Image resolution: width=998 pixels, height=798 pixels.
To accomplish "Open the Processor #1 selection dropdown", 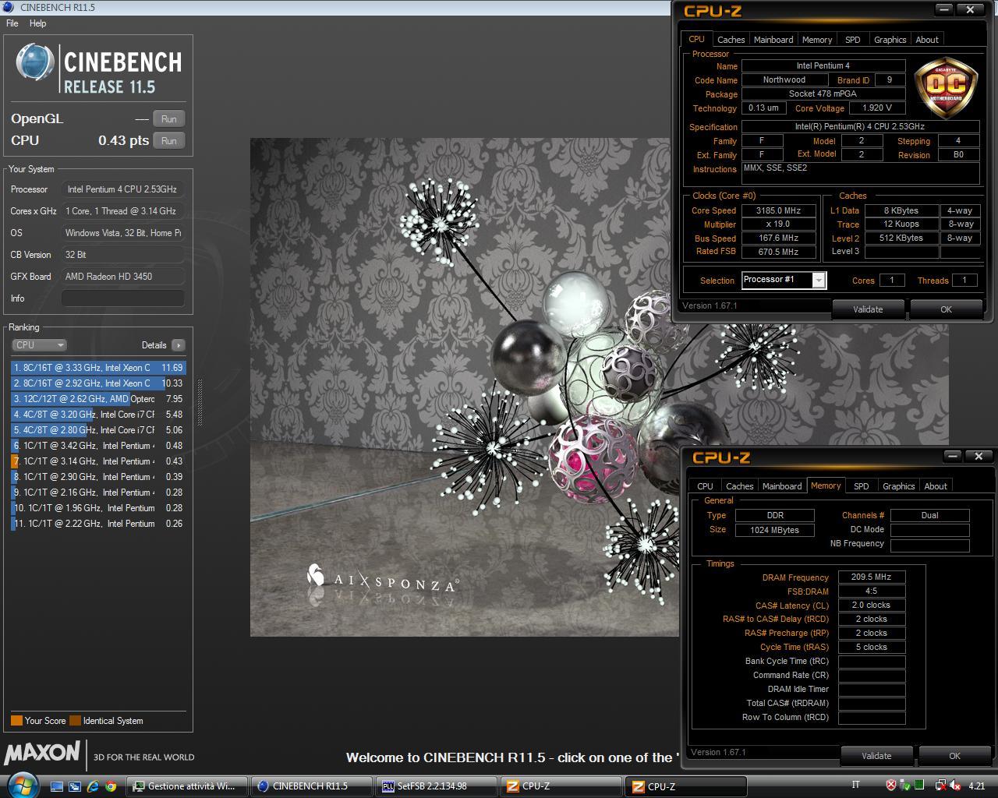I will pyautogui.click(x=784, y=280).
